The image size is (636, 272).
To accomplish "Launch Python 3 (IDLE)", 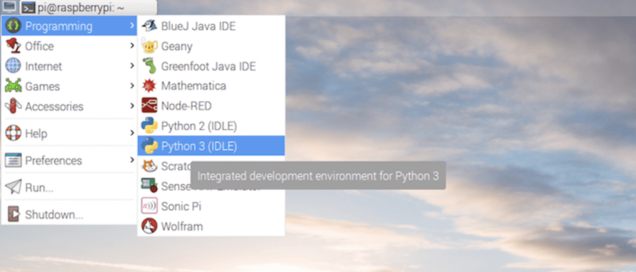I will tap(211, 146).
